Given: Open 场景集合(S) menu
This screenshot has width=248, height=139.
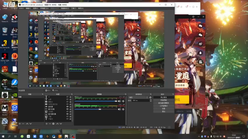Looking at the screenshot, I should tap(65, 8).
